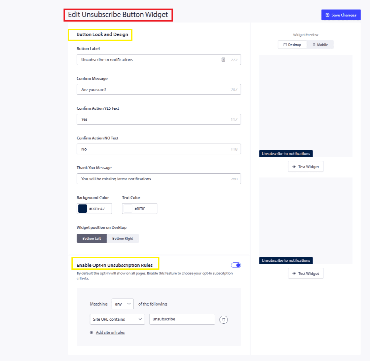Screen dimensions: 370x361
Task: Click the eye icon on first Test Widget
Action: click(x=294, y=167)
